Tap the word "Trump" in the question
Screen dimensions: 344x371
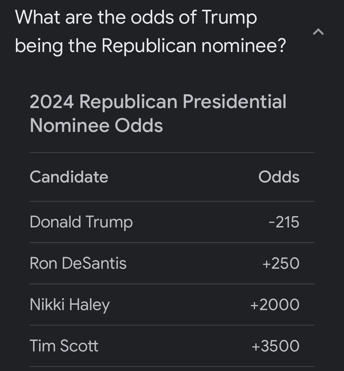[x=229, y=18]
